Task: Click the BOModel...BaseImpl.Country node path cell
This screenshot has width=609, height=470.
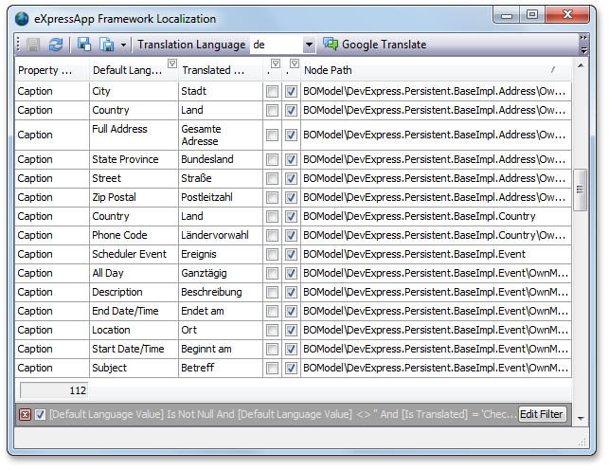Action: pyautogui.click(x=436, y=216)
